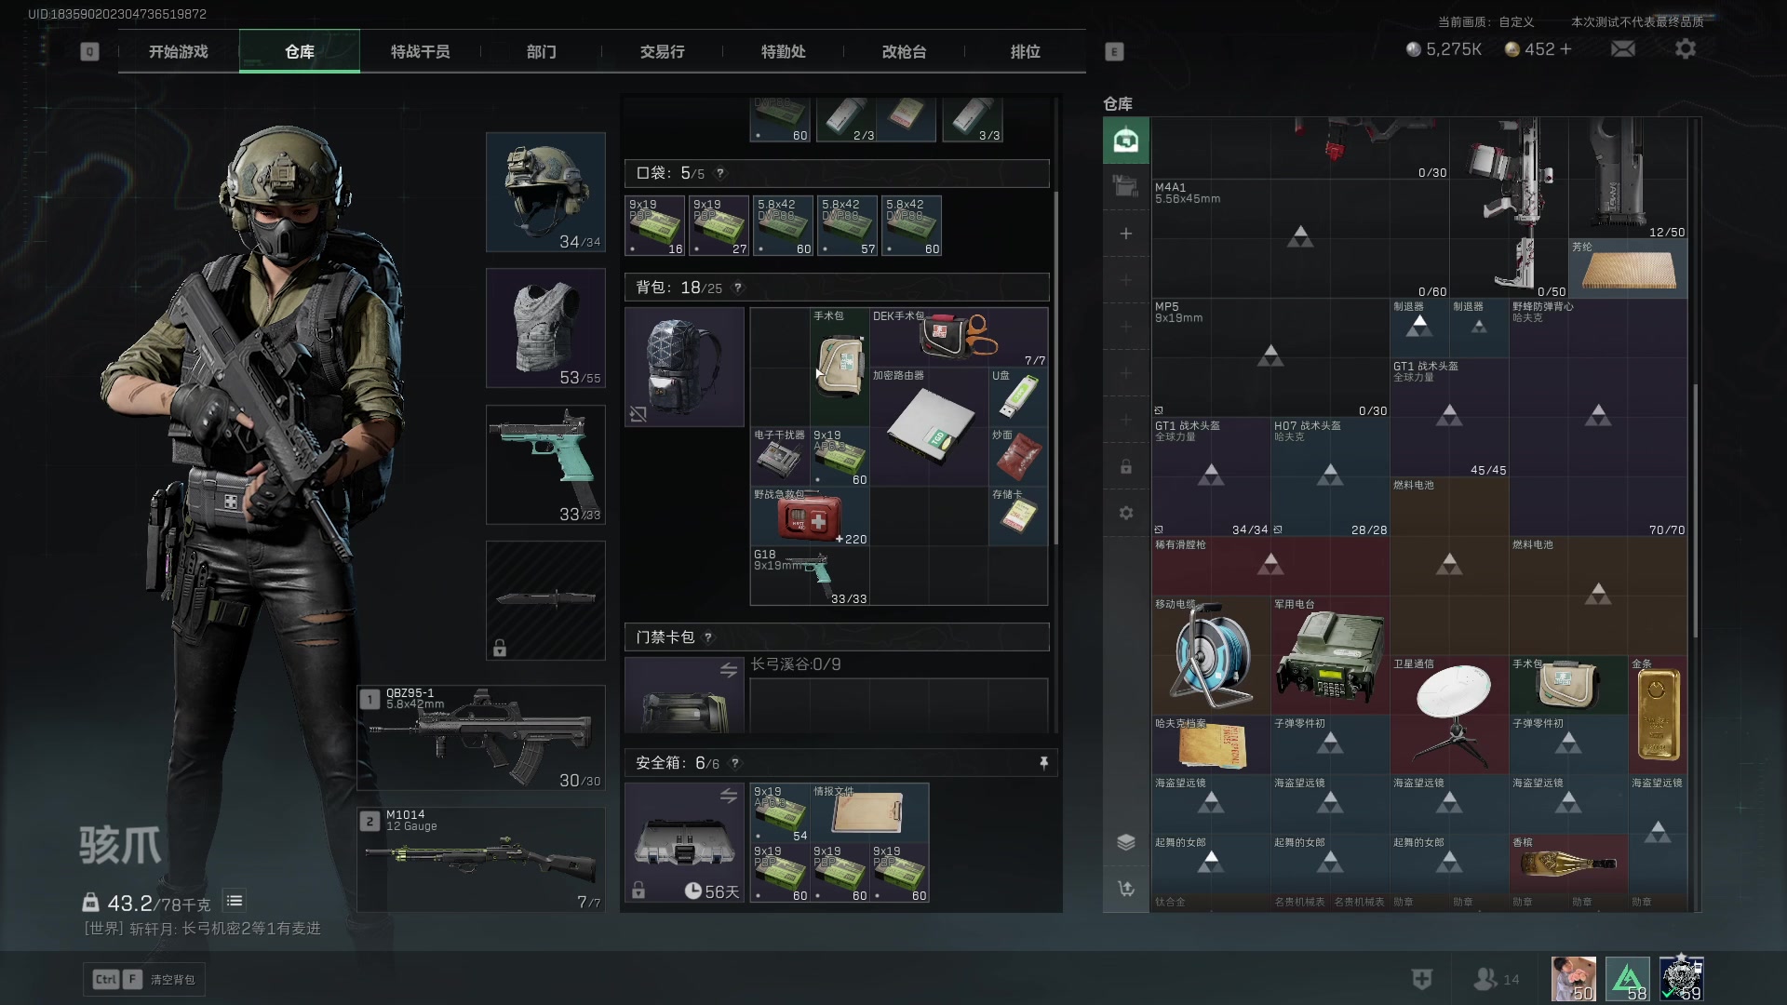
Task: Click the plus to add currency
Action: point(1565,48)
